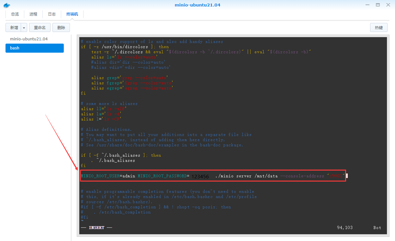Image resolution: width=395 pixels, height=241 pixels.
Task: Click the '# Alias definitions.' comment line
Action: (107, 130)
